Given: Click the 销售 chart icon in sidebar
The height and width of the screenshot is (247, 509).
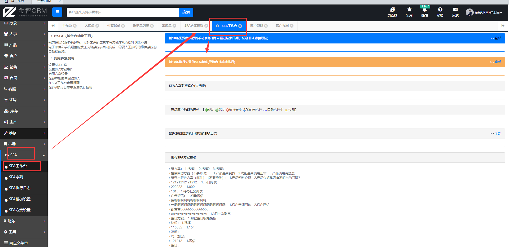Looking at the screenshot, I should 6,67.
